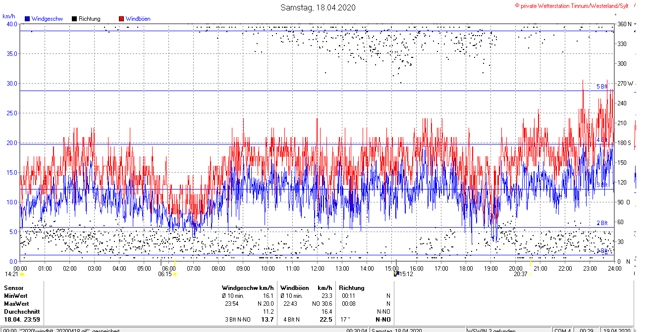Click the 20.0 value on the speed axis

[x=12, y=142]
